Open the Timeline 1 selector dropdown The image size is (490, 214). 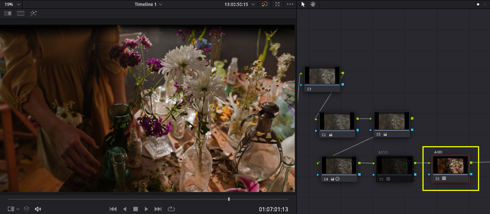149,4
